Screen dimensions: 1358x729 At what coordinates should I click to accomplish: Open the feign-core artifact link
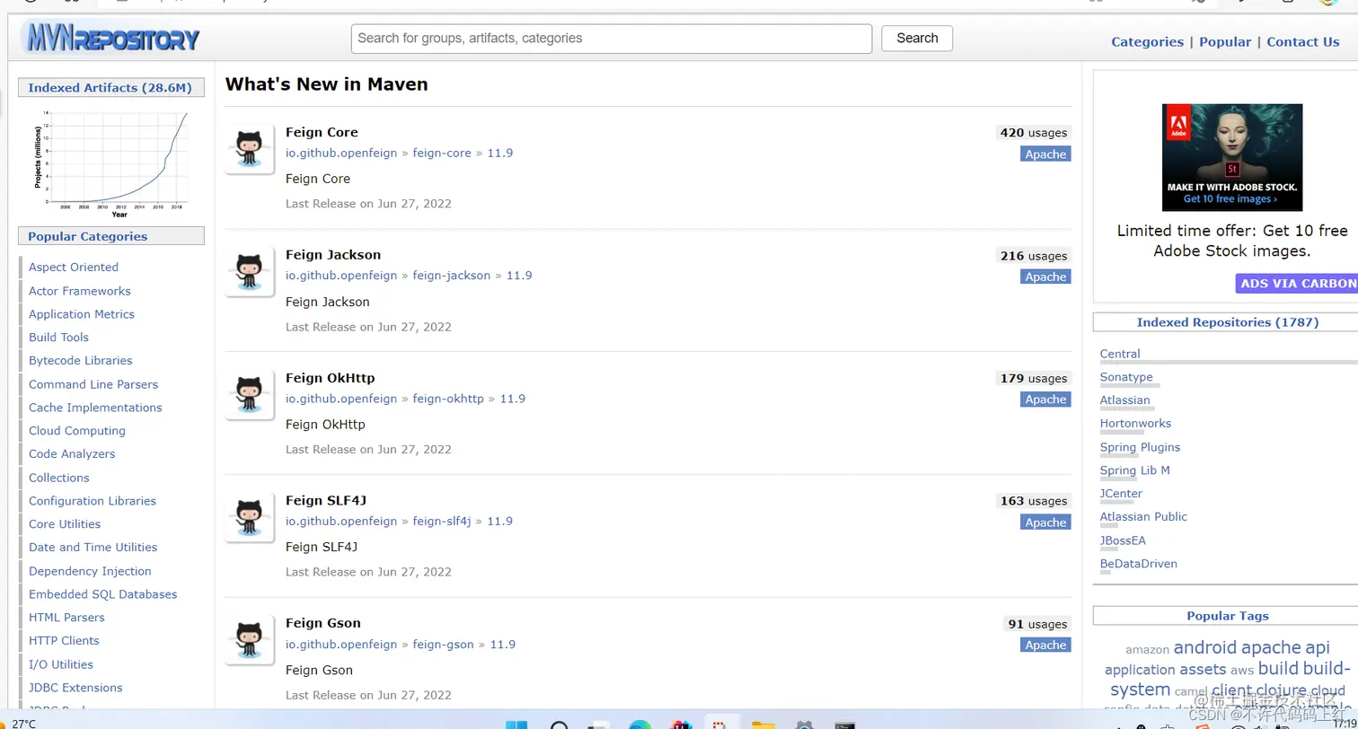442,154
